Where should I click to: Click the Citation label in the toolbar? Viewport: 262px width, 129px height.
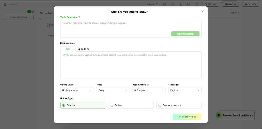pos(151,4)
